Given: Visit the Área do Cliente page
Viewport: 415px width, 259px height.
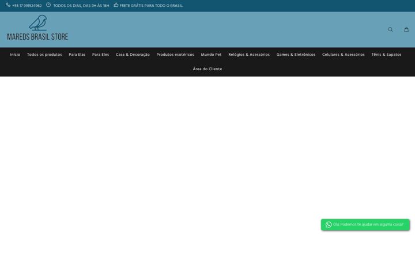Looking at the screenshot, I should point(207,69).
